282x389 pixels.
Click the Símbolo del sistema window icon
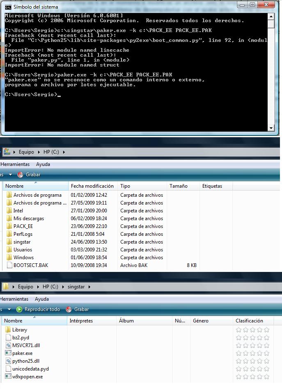coord(8,7)
